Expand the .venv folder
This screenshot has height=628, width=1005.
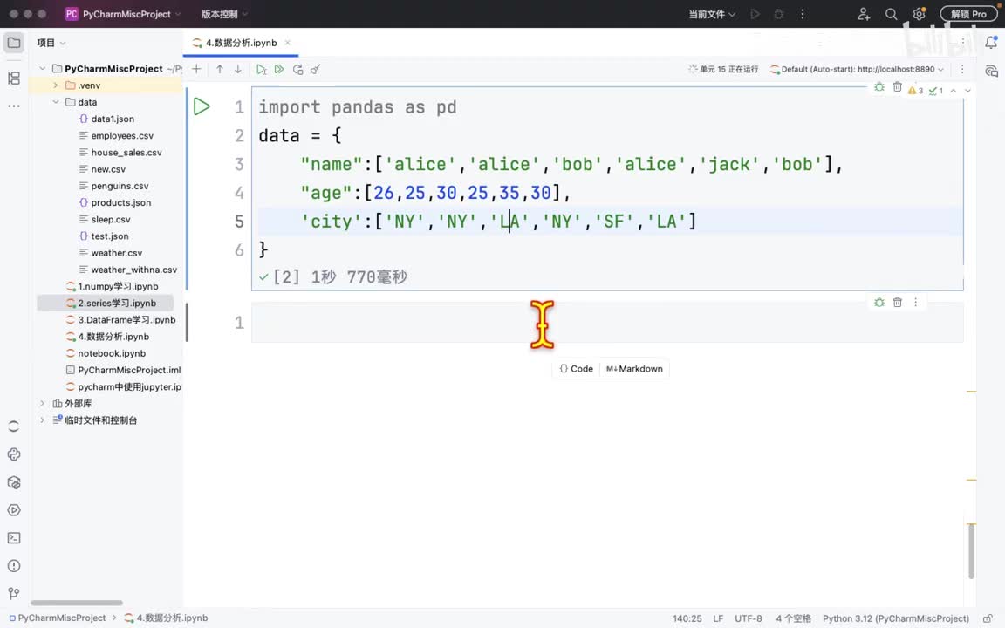pyautogui.click(x=56, y=85)
